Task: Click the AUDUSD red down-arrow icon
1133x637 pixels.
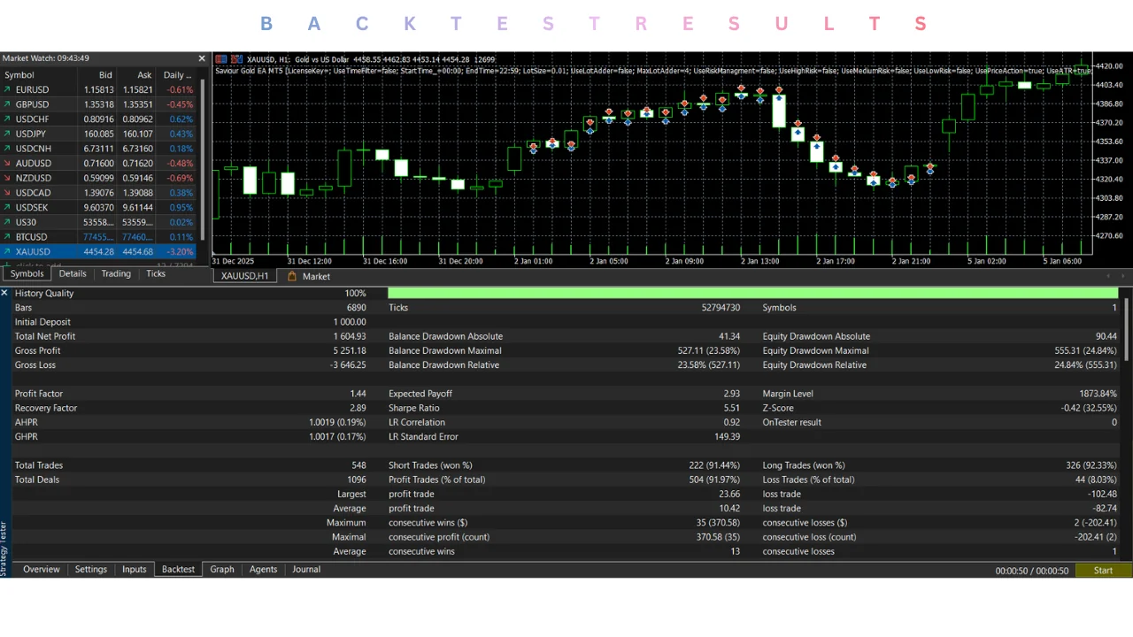Action: 8,164
